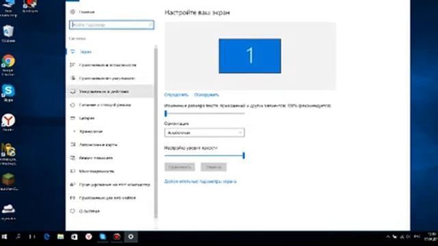438x246 pixels.
Task: Open Yandex browser from the taskbar
Action: point(88,237)
